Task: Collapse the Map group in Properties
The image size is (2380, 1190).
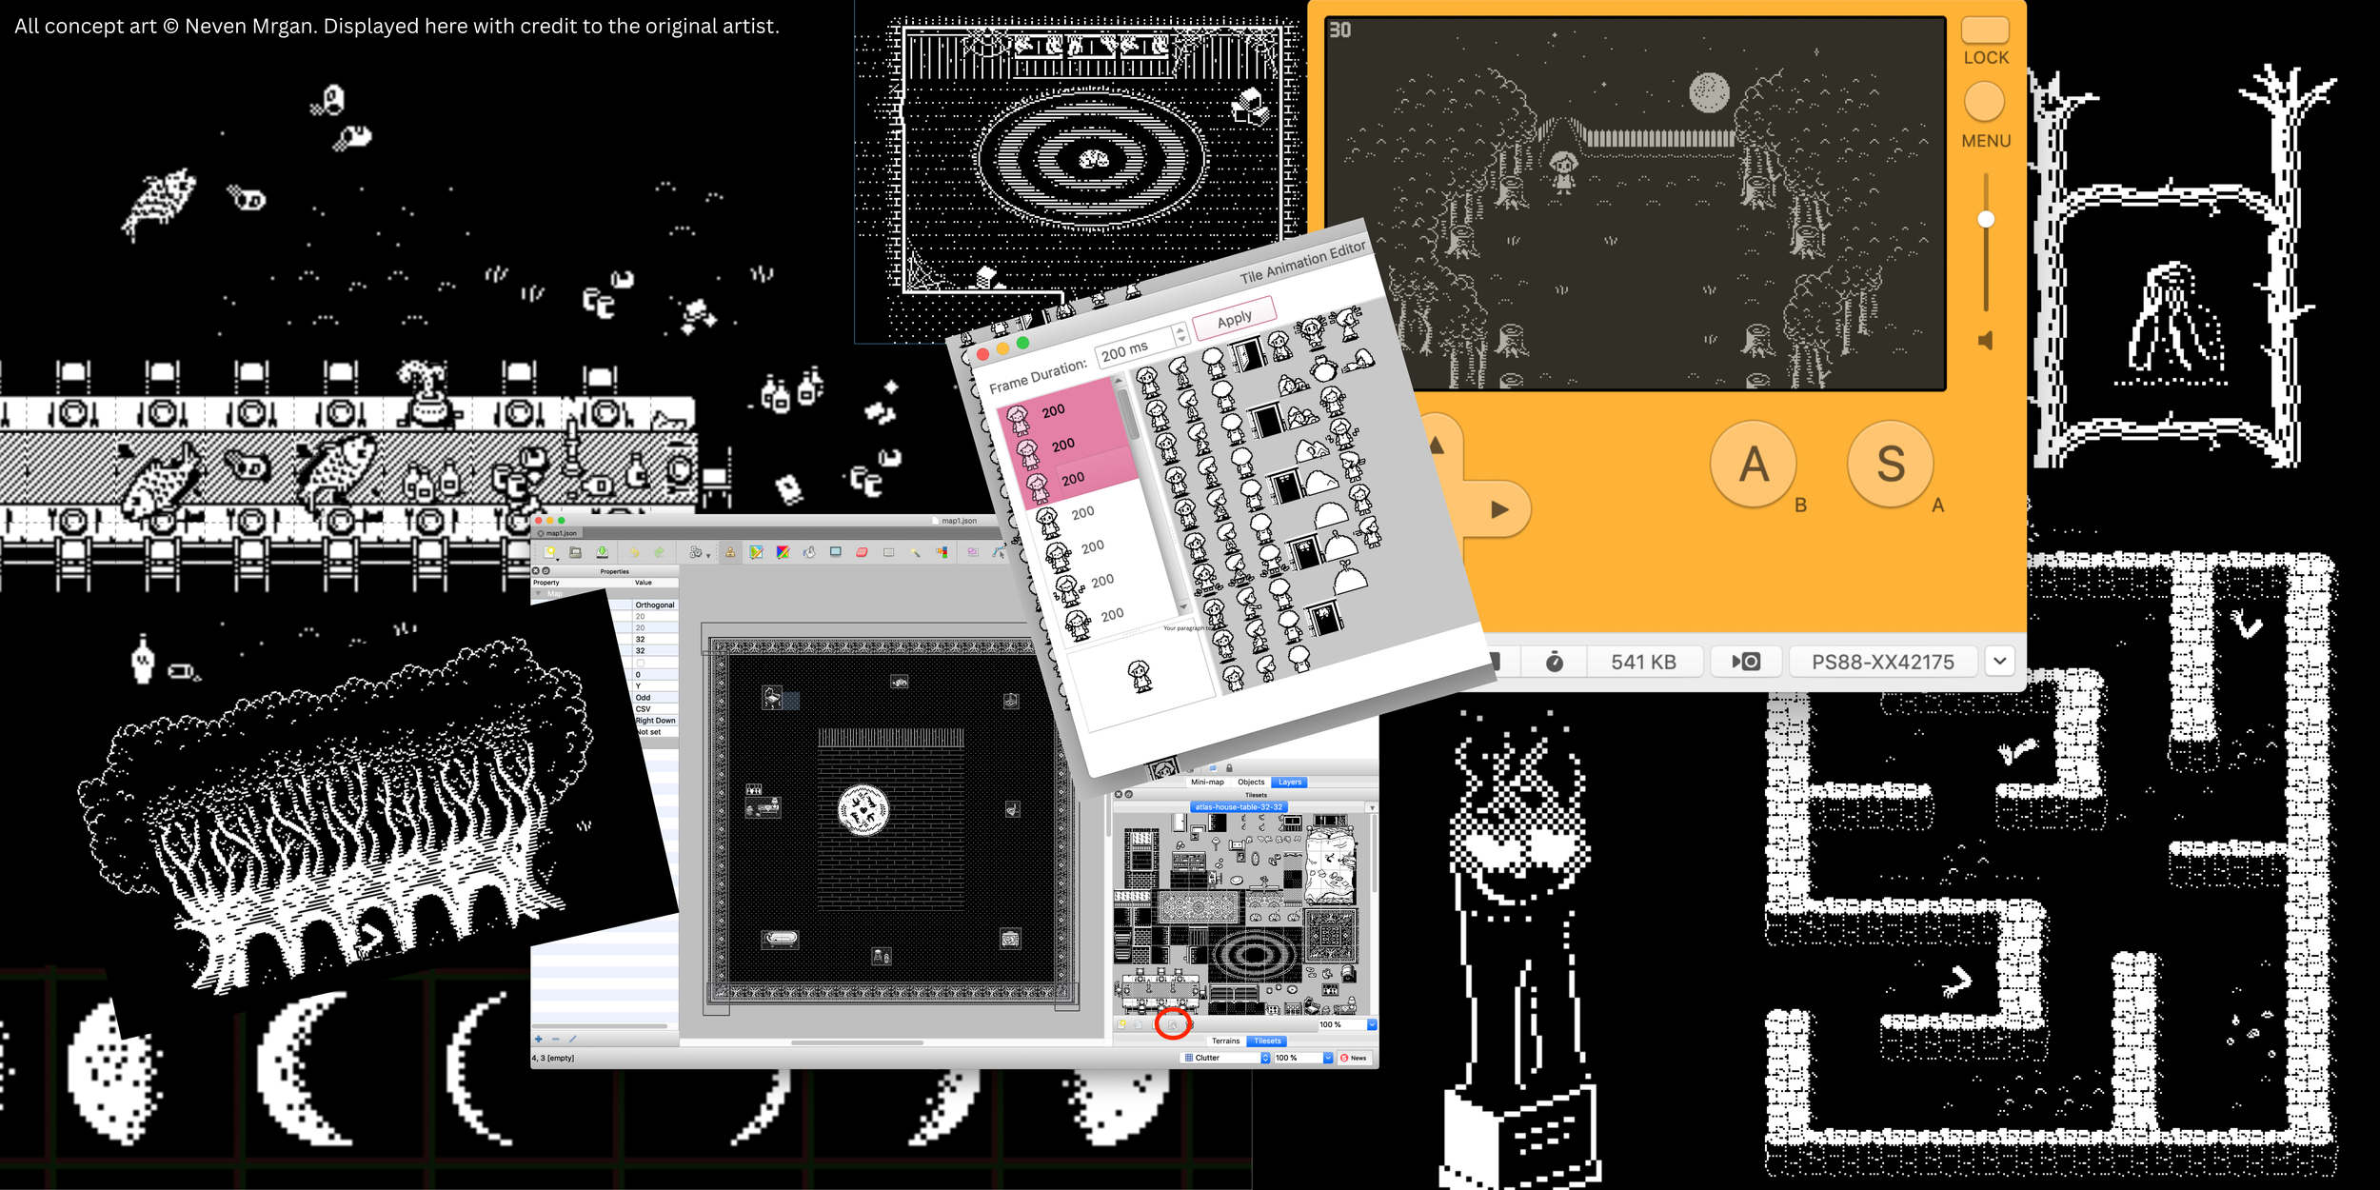Action: tap(539, 593)
